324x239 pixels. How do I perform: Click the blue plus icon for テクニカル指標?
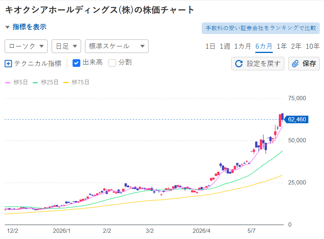click(x=8, y=63)
